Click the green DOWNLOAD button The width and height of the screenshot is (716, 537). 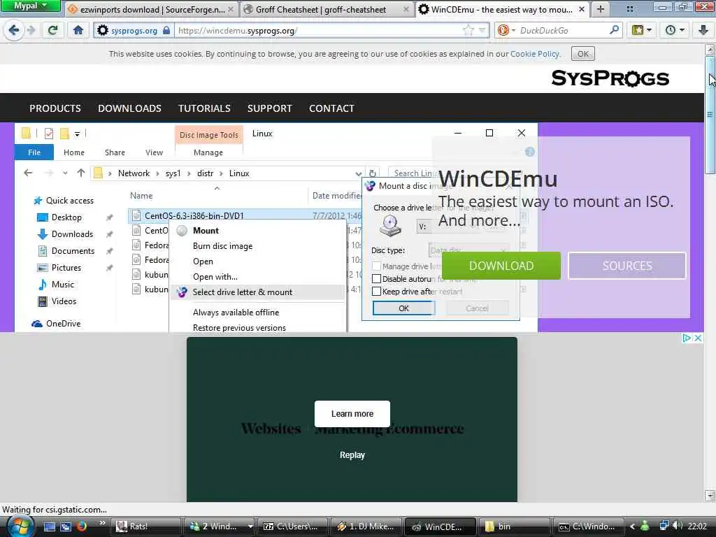tap(501, 266)
